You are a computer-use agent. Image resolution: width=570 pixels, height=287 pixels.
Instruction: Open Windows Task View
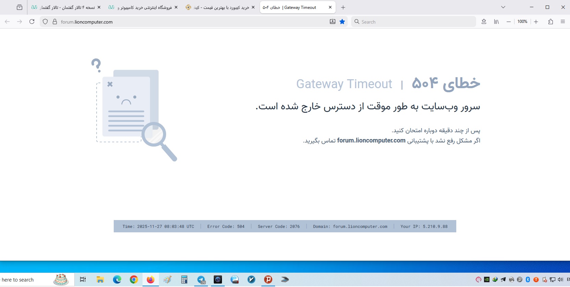coord(83,279)
